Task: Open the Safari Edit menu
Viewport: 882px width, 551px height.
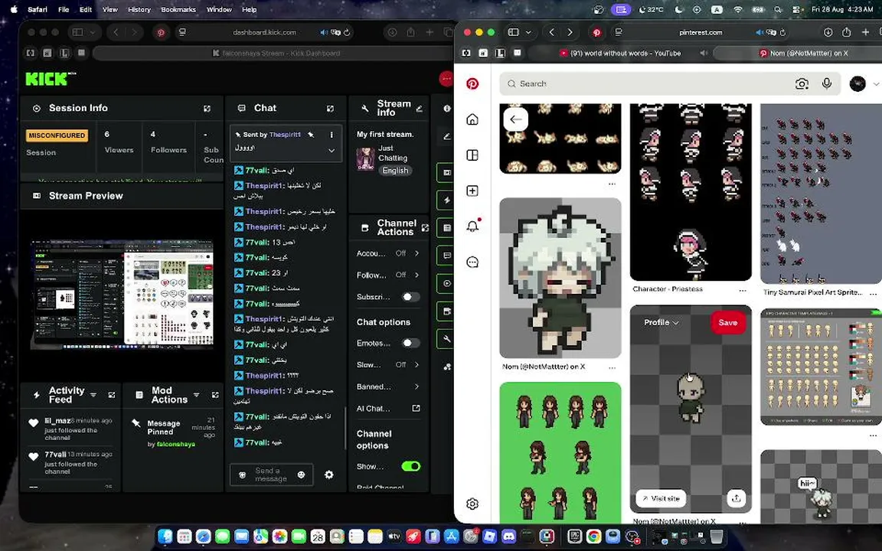Action: coord(86,9)
